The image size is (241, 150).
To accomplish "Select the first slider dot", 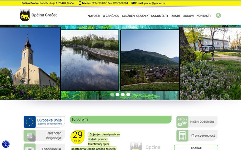I will click(112, 95).
